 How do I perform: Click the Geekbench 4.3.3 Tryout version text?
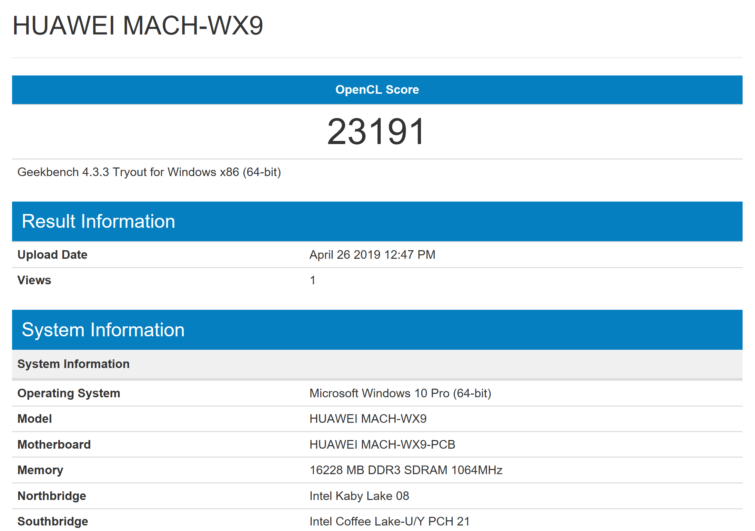pos(149,172)
